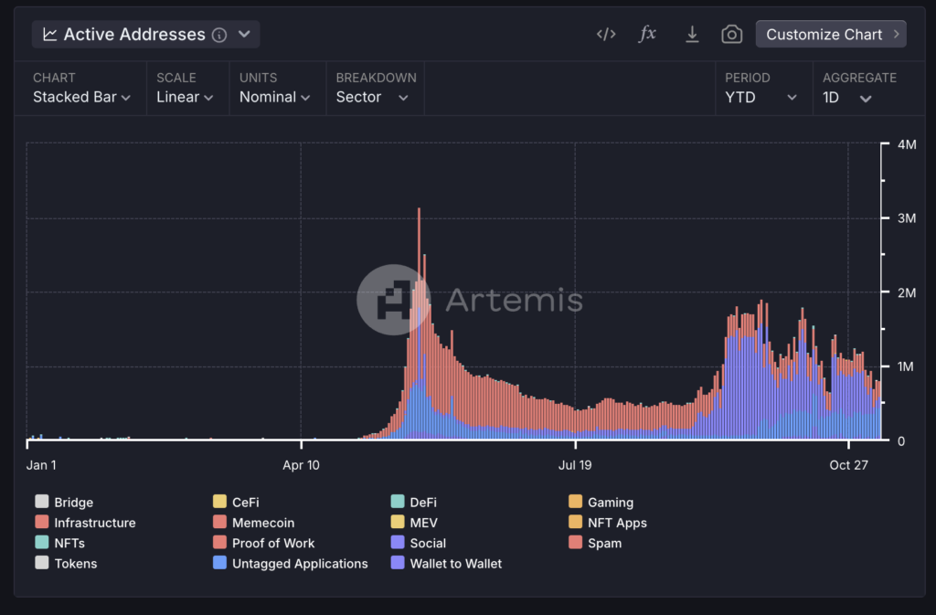Image resolution: width=936 pixels, height=615 pixels.
Task: Open the 1D aggregate menu
Action: 847,98
